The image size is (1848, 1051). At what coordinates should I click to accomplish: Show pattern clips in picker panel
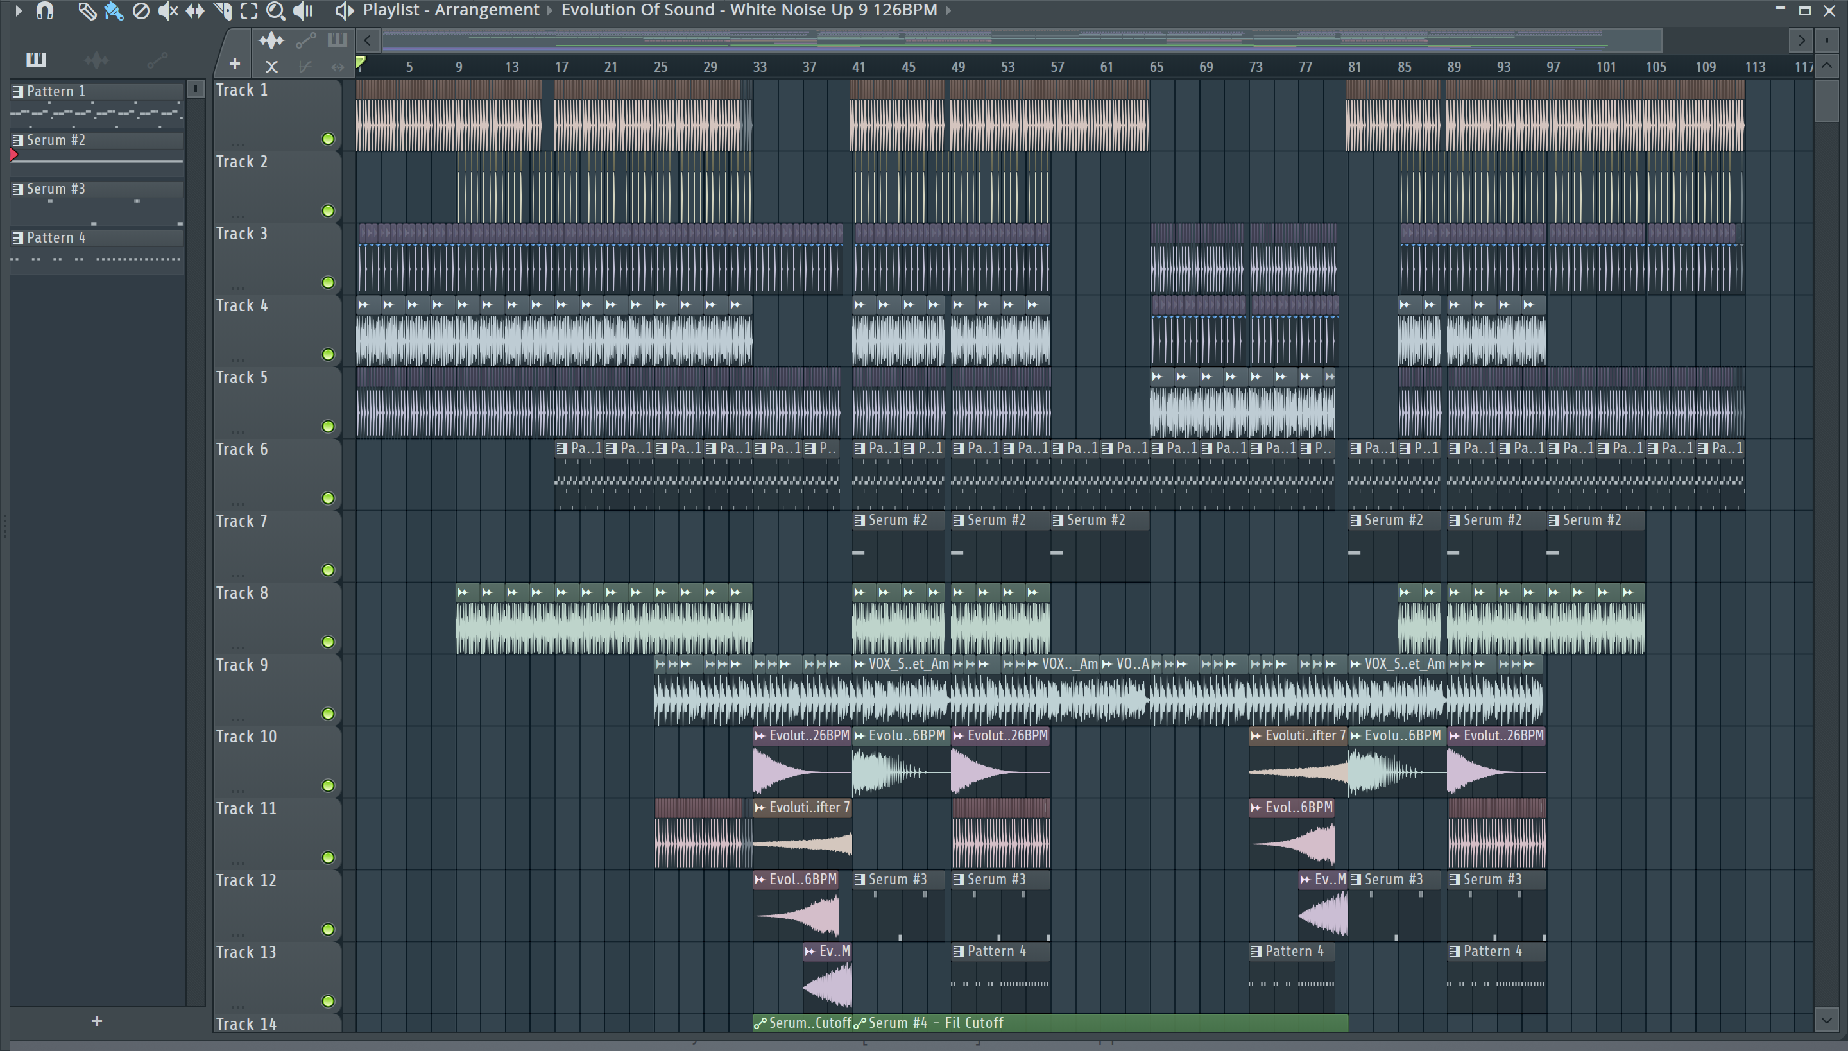tap(35, 60)
